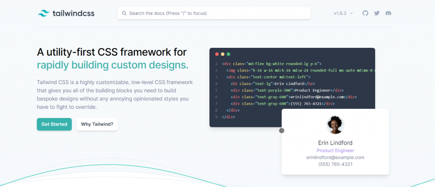Click erinlindford@example.com on the card
The width and height of the screenshot is (435, 187).
(335, 157)
